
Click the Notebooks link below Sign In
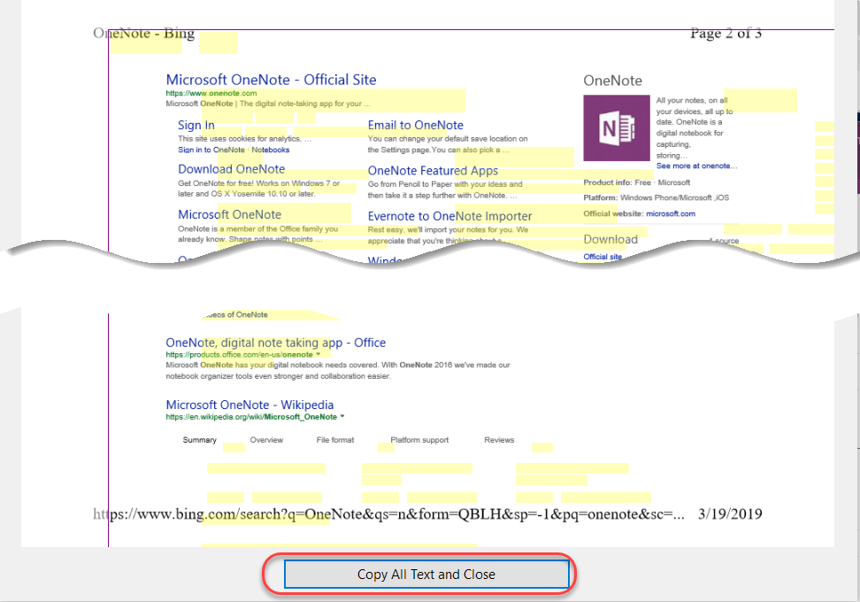pos(271,150)
